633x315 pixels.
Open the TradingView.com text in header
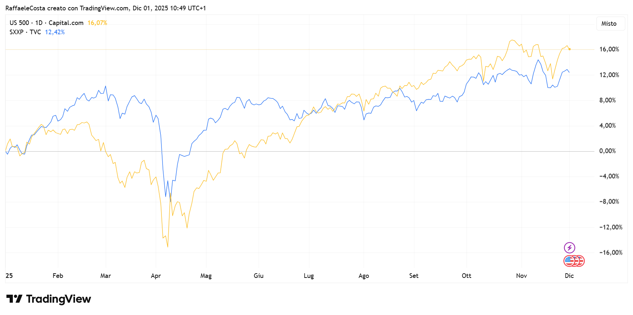[x=104, y=8]
